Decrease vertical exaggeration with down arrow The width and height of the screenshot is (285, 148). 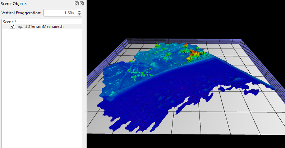point(79,15)
